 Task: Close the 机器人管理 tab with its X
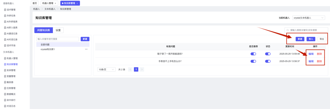[55, 3]
